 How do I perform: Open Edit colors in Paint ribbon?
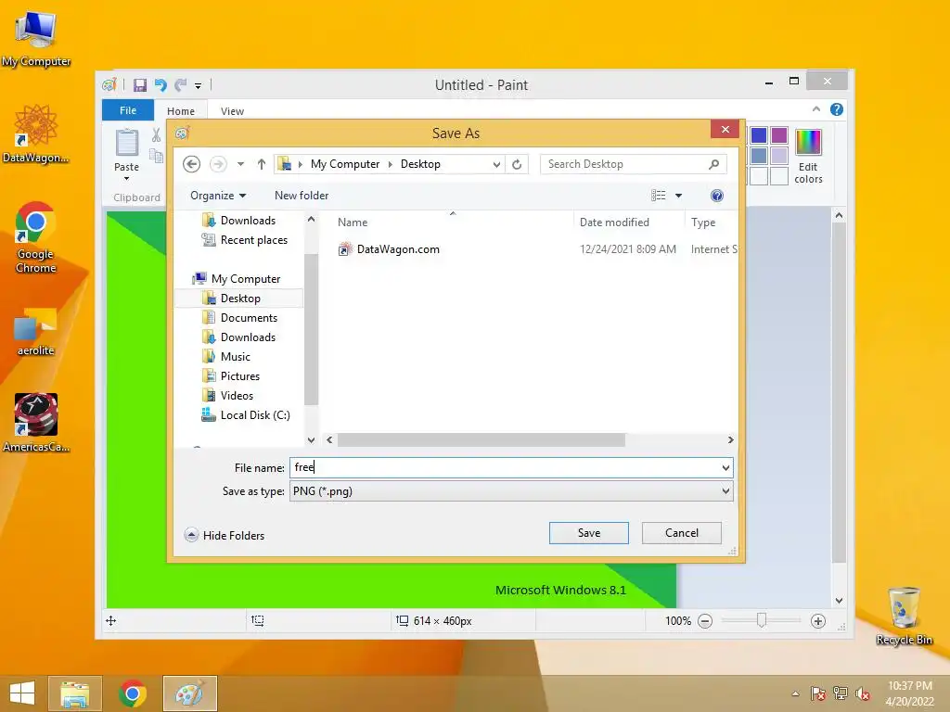808,156
